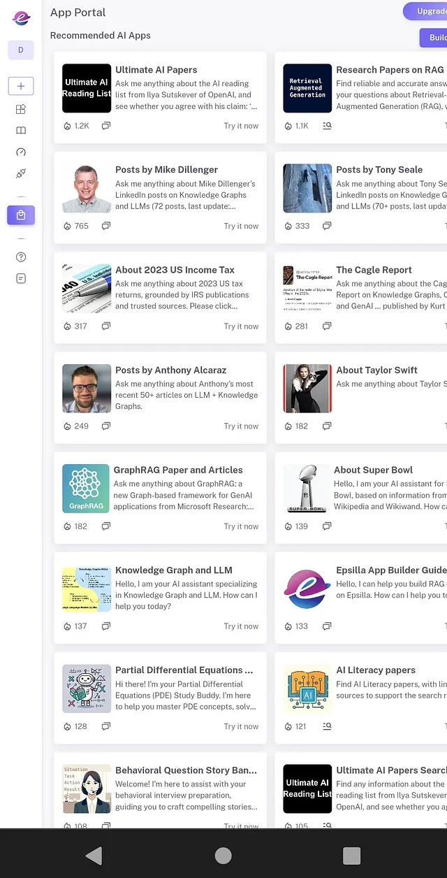The height and width of the screenshot is (878, 447).
Task: Click 'Behavioral Question Story Ban...' title
Action: 186,770
